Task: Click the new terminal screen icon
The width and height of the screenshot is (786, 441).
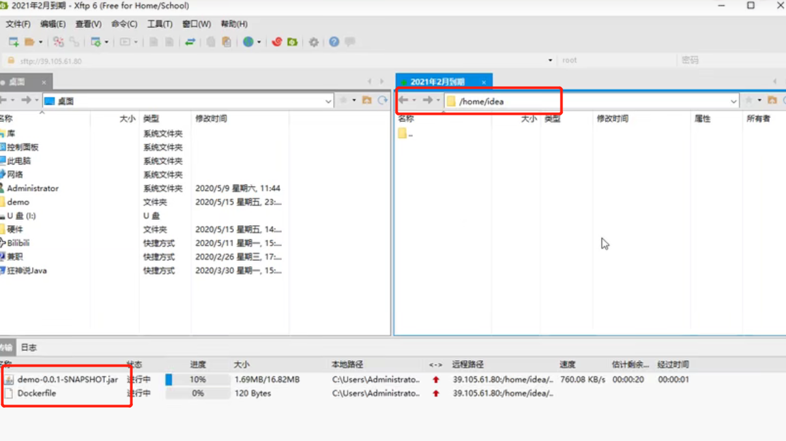Action: 125,42
